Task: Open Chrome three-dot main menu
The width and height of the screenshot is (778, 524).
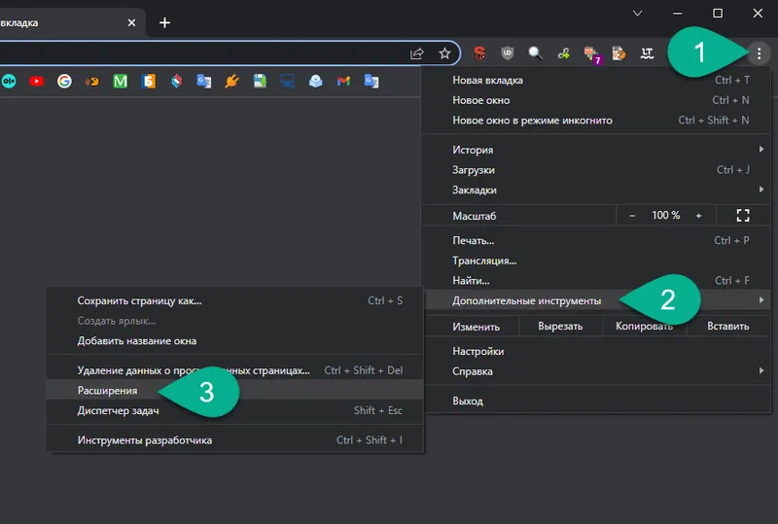Action: [x=760, y=53]
